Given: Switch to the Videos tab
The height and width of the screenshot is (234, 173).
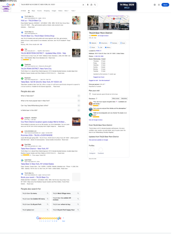Looking at the screenshot, I should point(60,11).
